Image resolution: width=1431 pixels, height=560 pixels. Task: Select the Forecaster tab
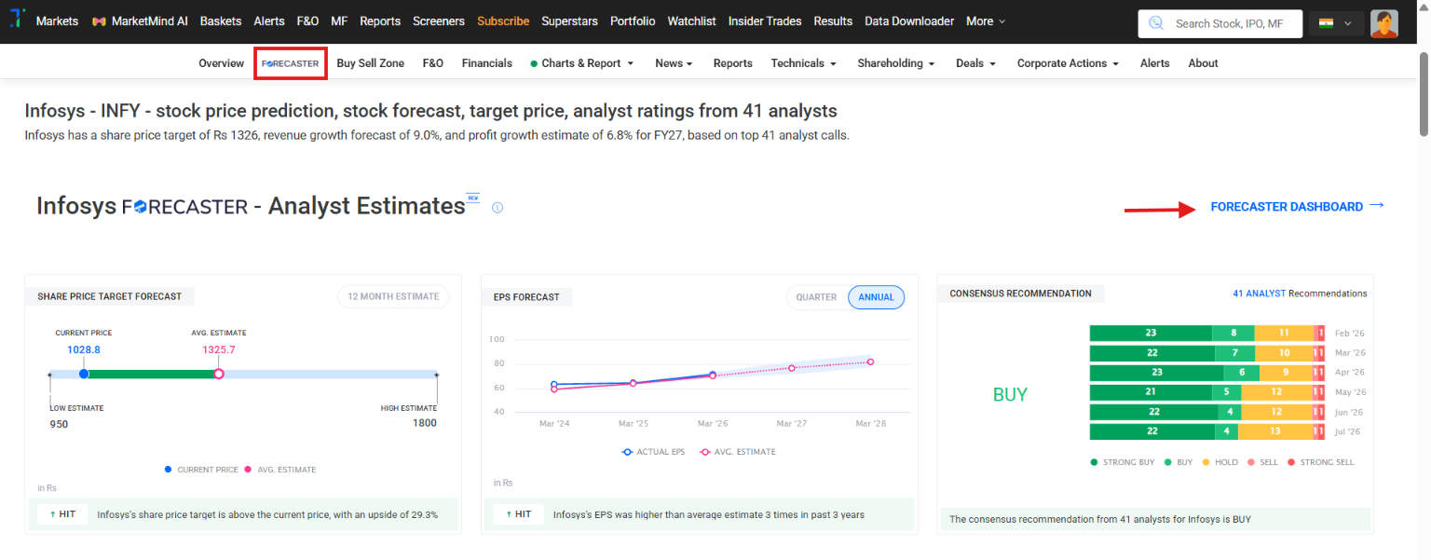291,63
